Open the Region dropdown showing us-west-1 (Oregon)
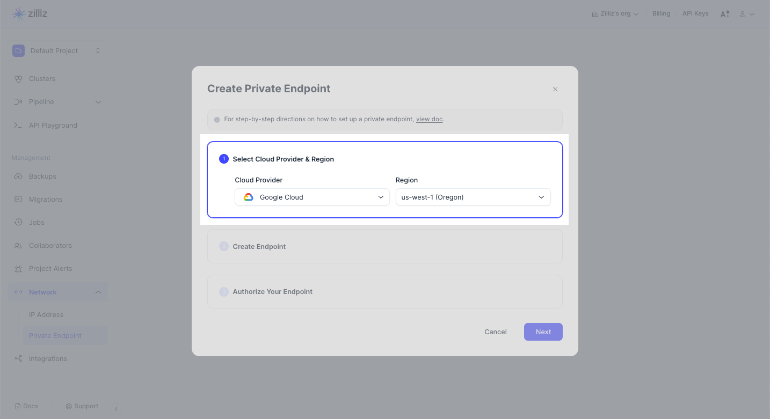770x419 pixels. pos(473,197)
